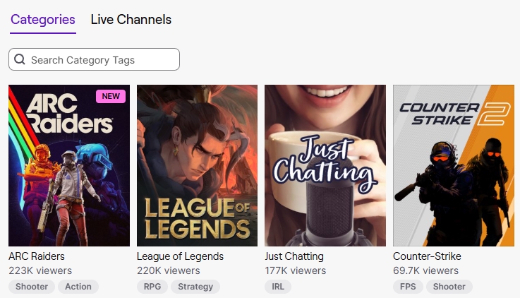The image size is (520, 298).
Task: Click the Counter-Strike title link
Action: point(427,256)
